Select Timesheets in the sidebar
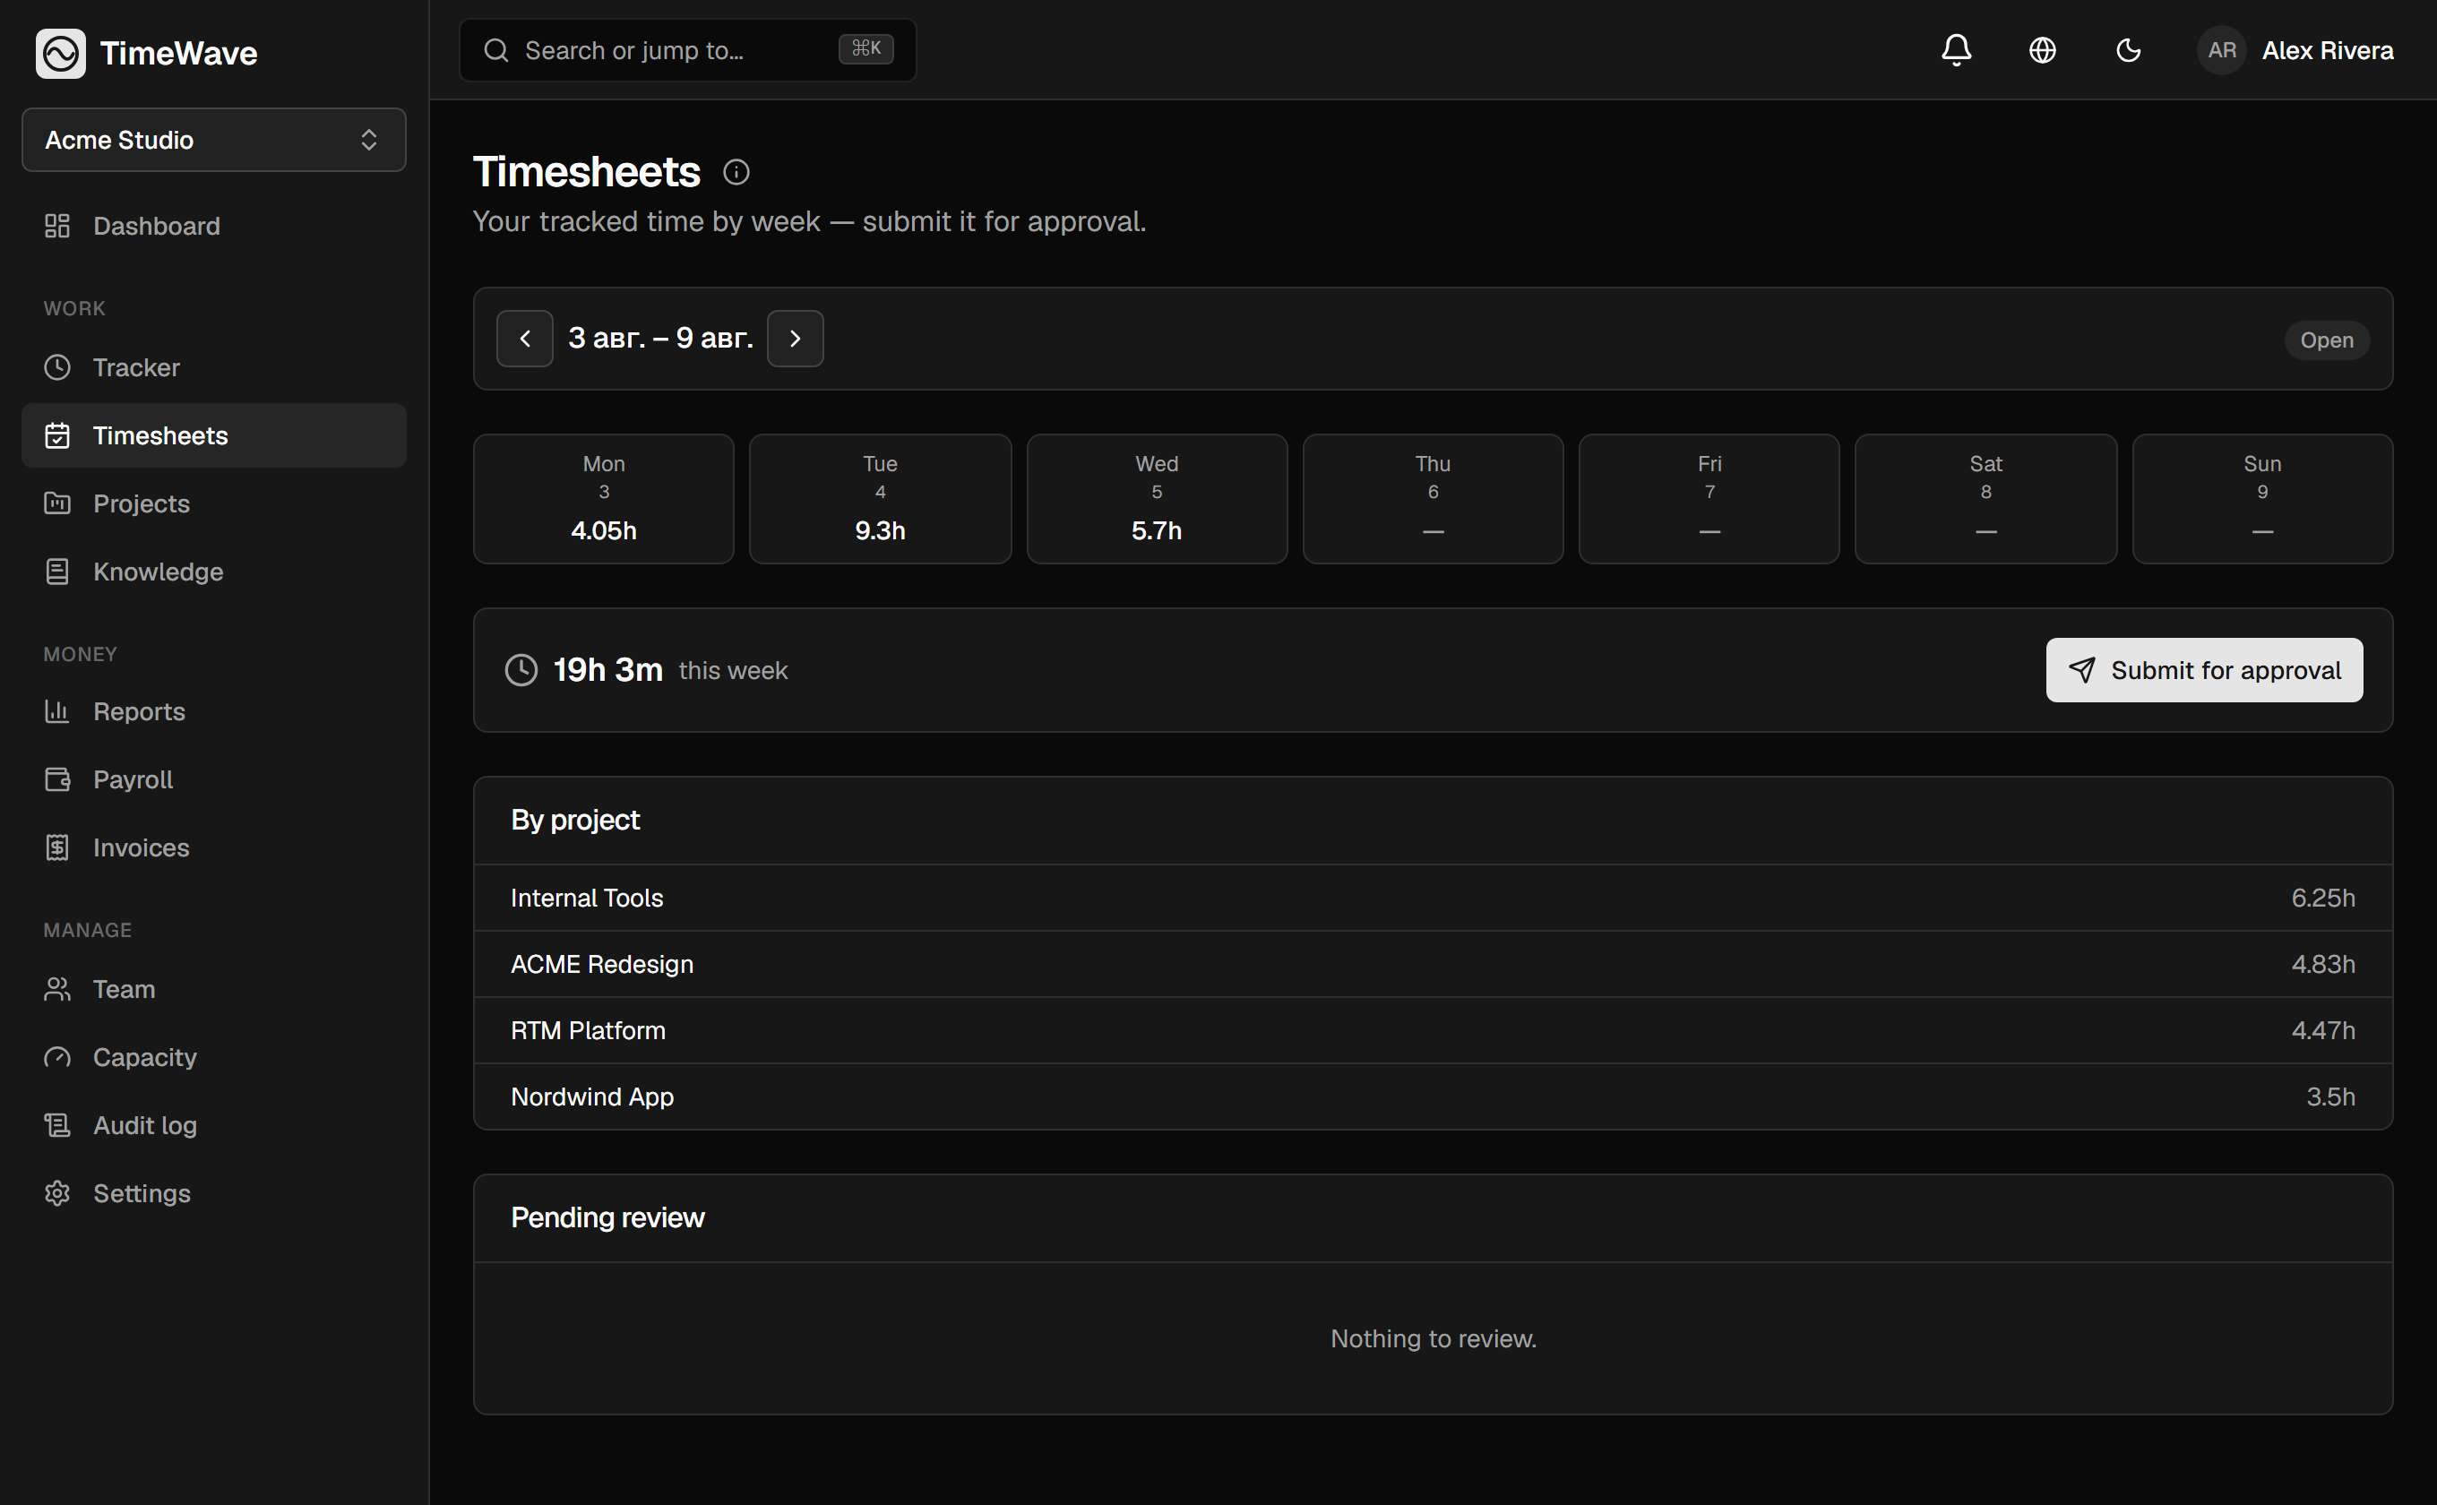2437x1505 pixels. click(214, 435)
